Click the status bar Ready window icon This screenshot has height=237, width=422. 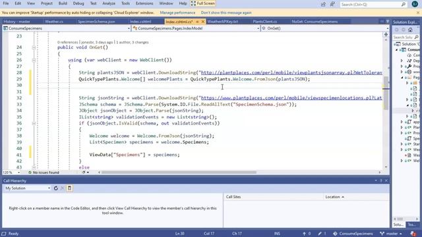[4, 234]
